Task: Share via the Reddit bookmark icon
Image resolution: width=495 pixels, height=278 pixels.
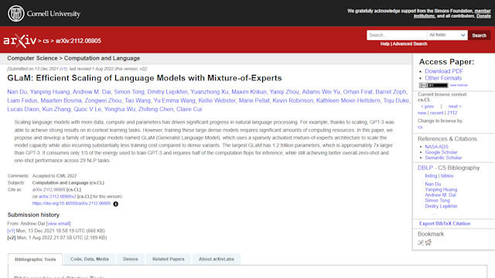Action: click(428, 242)
